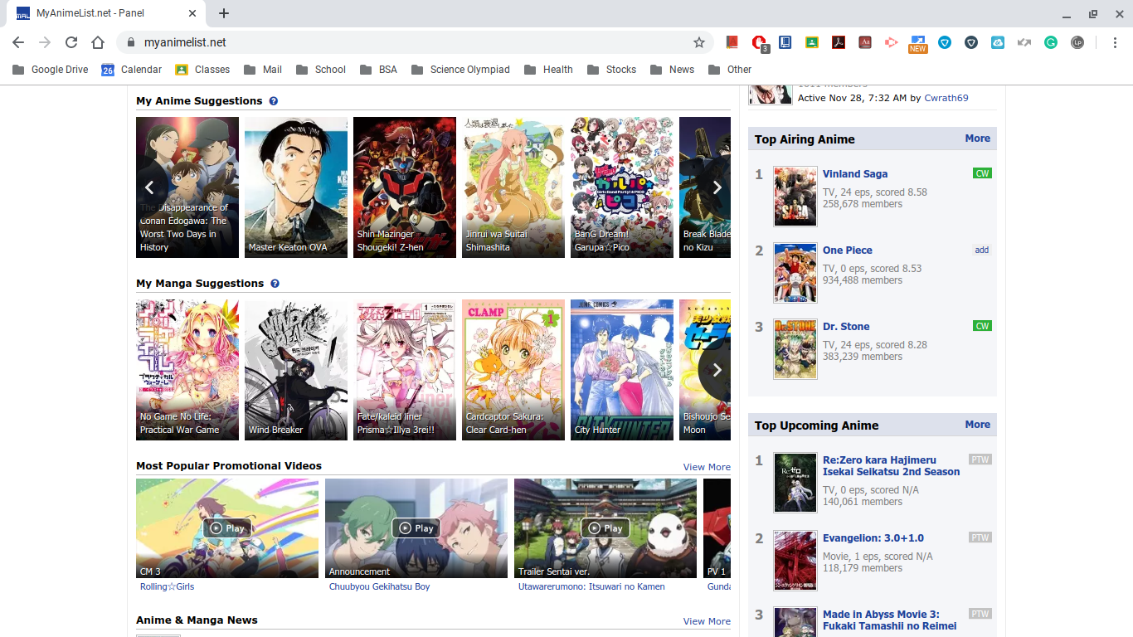Show previous anime suggestions with left arrow
This screenshot has width=1133, height=637.
(149, 187)
